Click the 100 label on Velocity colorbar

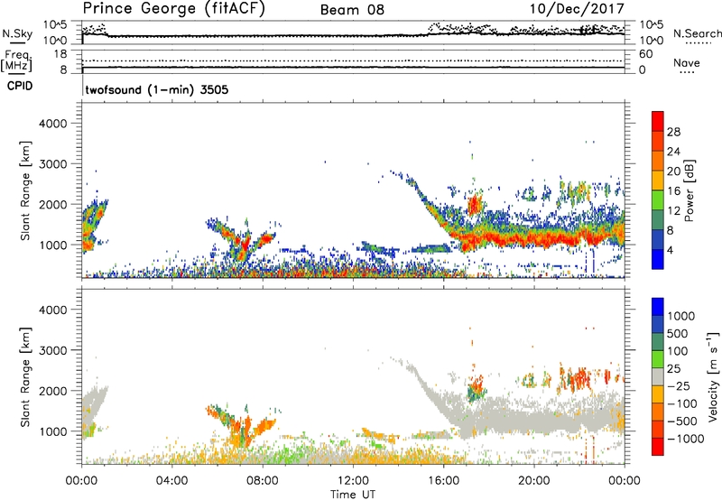678,351
